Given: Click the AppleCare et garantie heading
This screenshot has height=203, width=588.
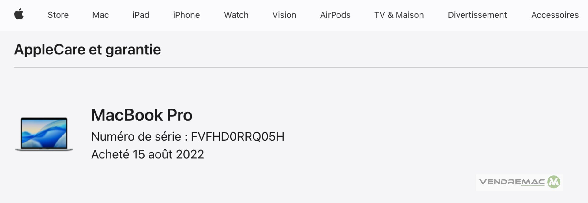Looking at the screenshot, I should point(87,50).
